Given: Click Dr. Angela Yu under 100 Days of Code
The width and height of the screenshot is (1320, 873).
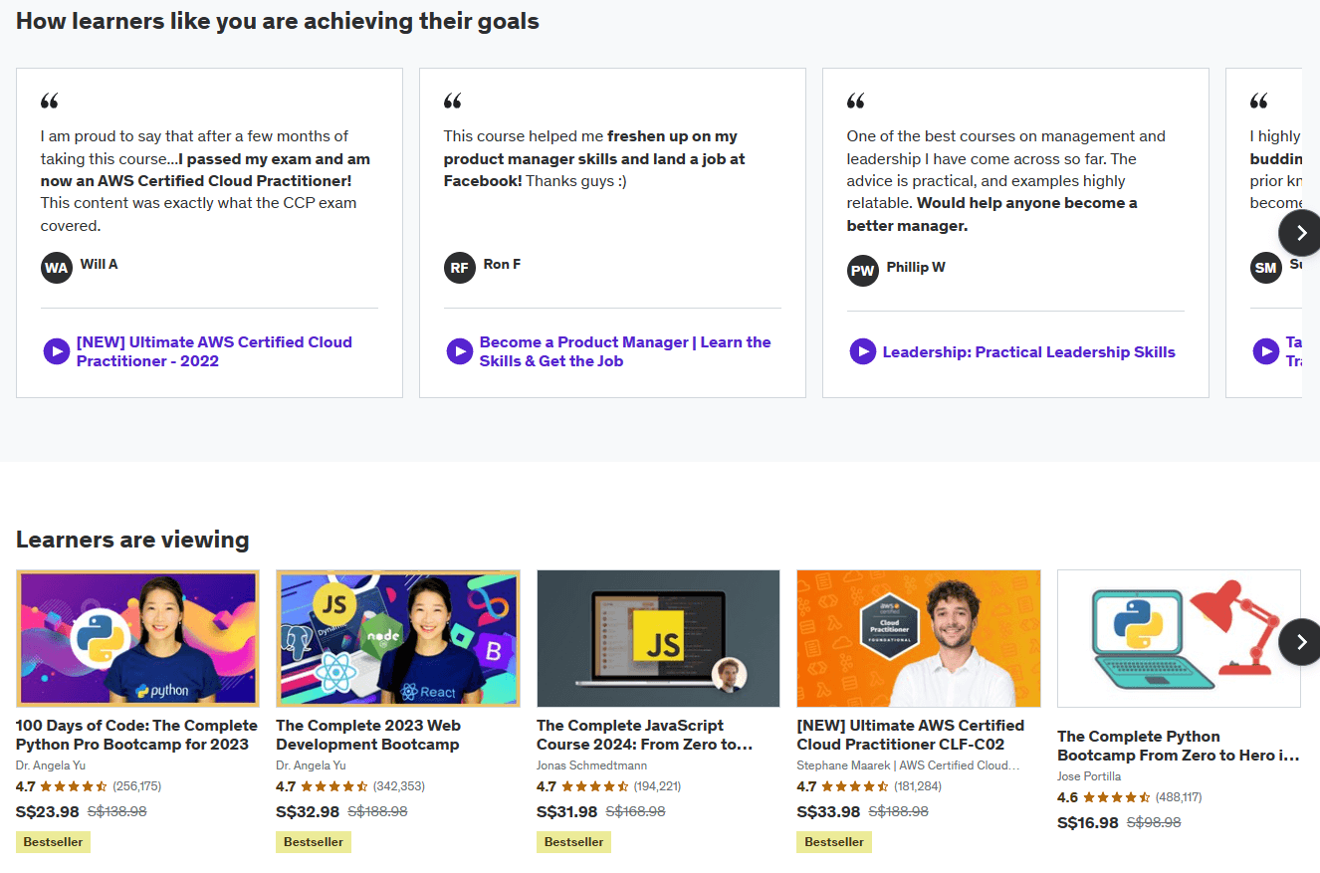Looking at the screenshot, I should click(x=51, y=765).
